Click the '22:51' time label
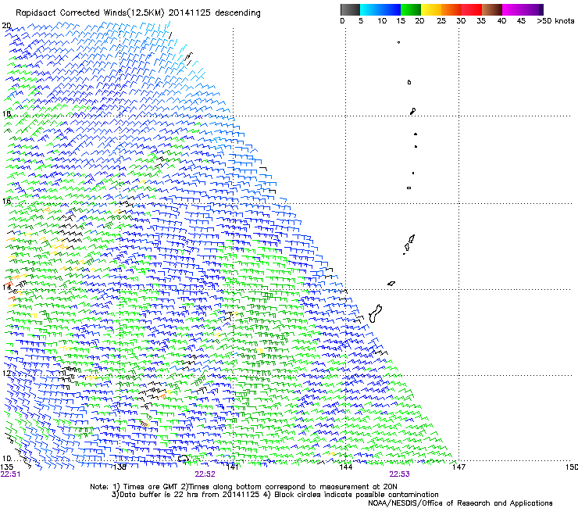 10,474
